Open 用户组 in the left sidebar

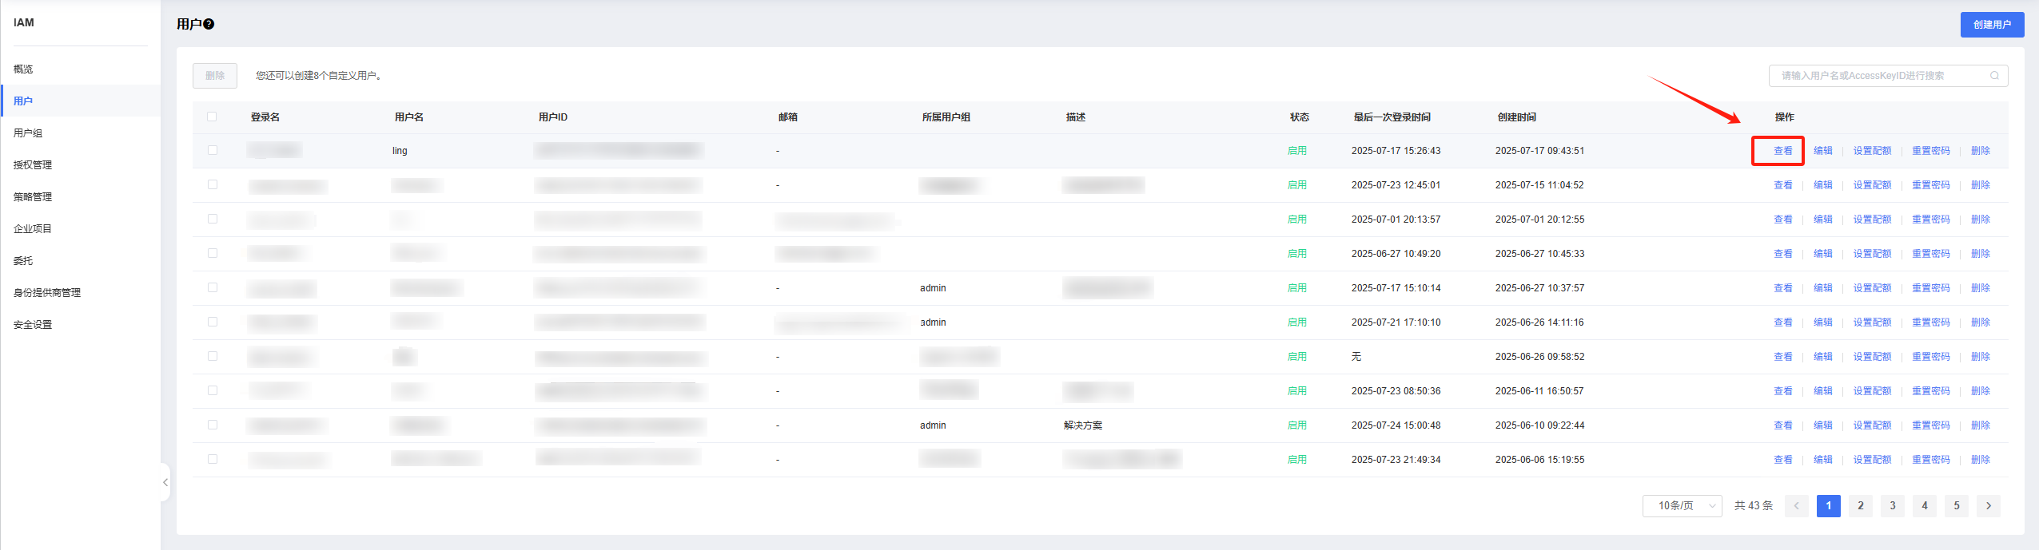click(x=28, y=133)
